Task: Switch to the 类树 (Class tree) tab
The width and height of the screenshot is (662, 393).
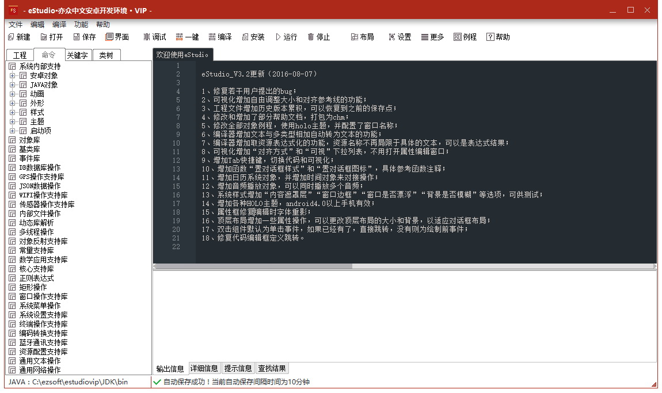Action: point(106,55)
